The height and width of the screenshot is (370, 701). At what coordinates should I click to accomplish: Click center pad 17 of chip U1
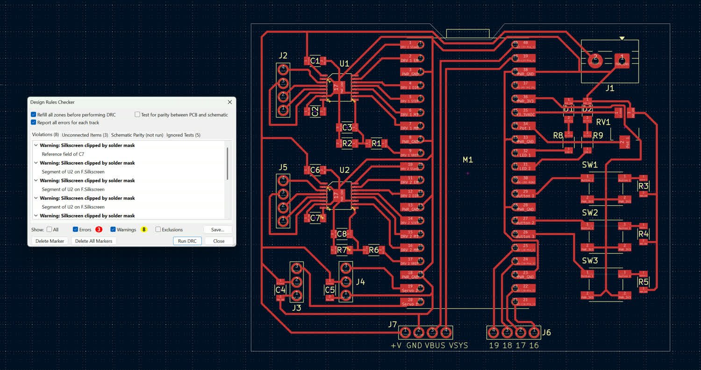(x=336, y=86)
